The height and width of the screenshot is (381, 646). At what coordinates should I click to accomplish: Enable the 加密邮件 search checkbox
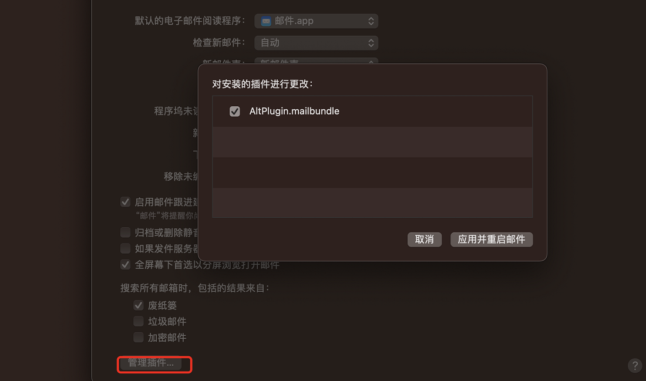[x=139, y=338]
